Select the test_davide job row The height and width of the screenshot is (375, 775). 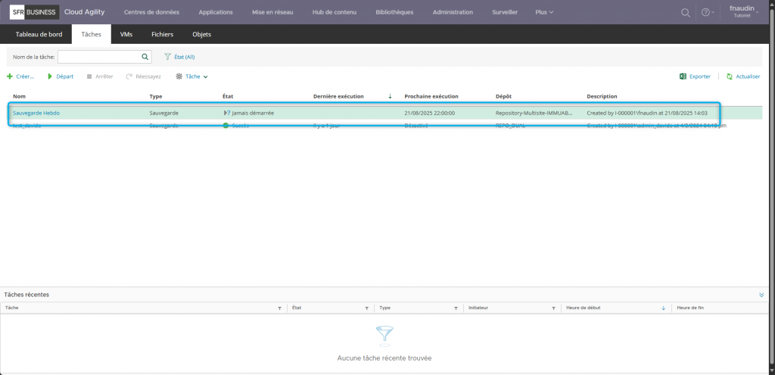pos(384,127)
